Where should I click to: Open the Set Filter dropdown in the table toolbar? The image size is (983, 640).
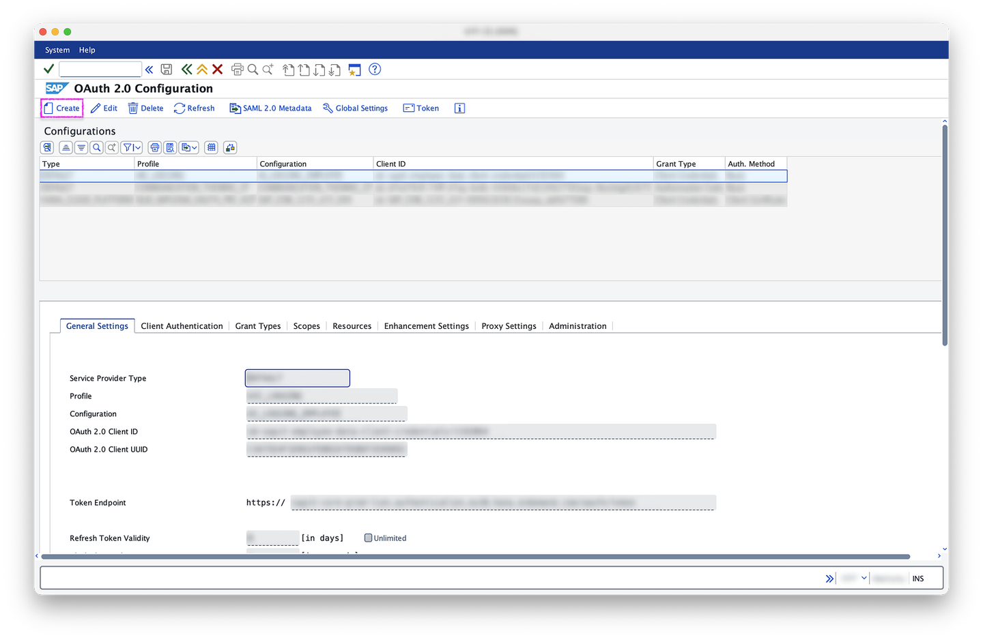click(132, 147)
